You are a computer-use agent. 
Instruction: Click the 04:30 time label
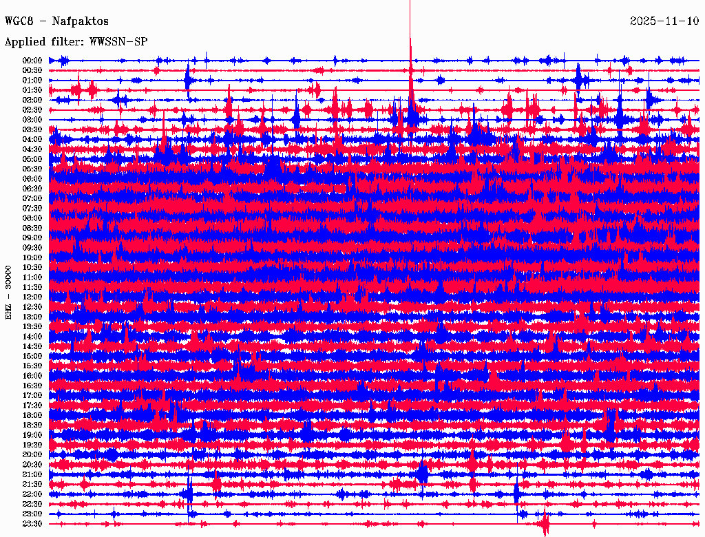pyautogui.click(x=32, y=149)
